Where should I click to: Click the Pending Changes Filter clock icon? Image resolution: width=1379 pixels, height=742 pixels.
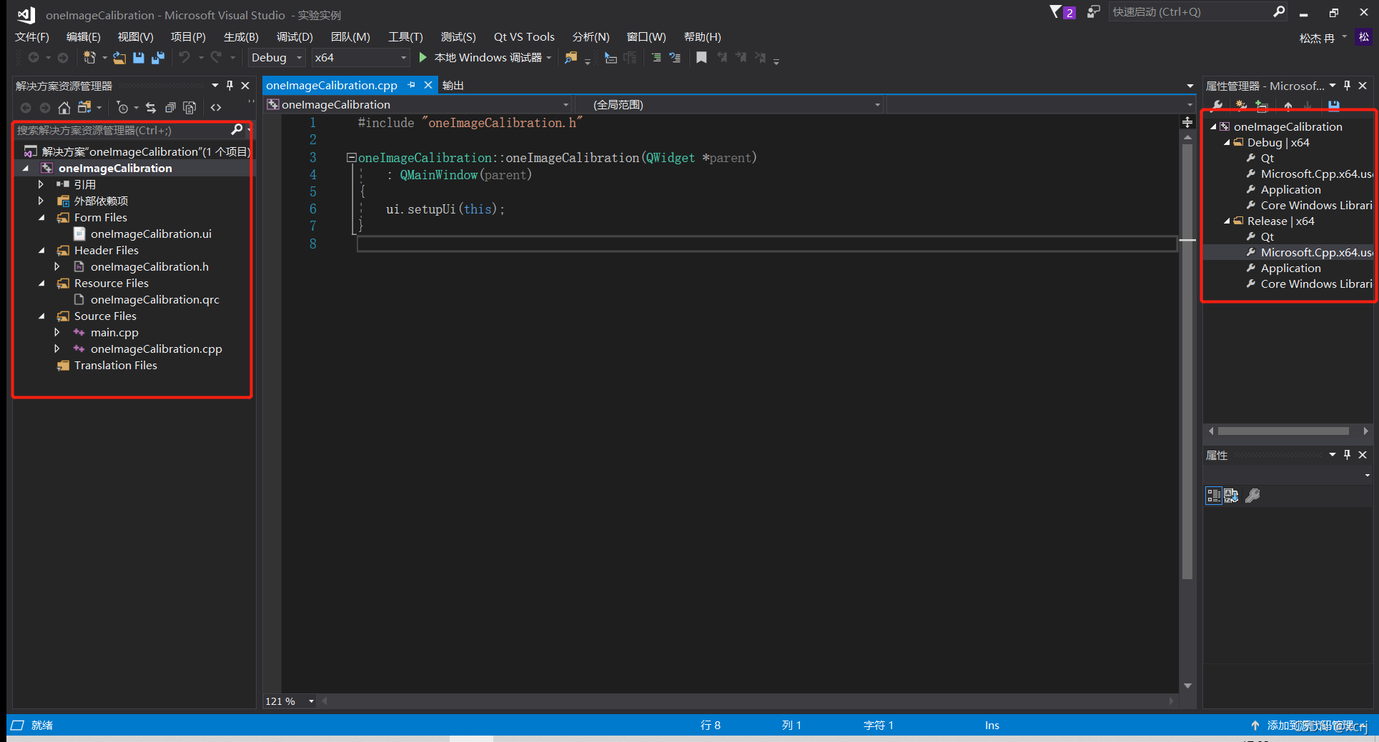123,108
